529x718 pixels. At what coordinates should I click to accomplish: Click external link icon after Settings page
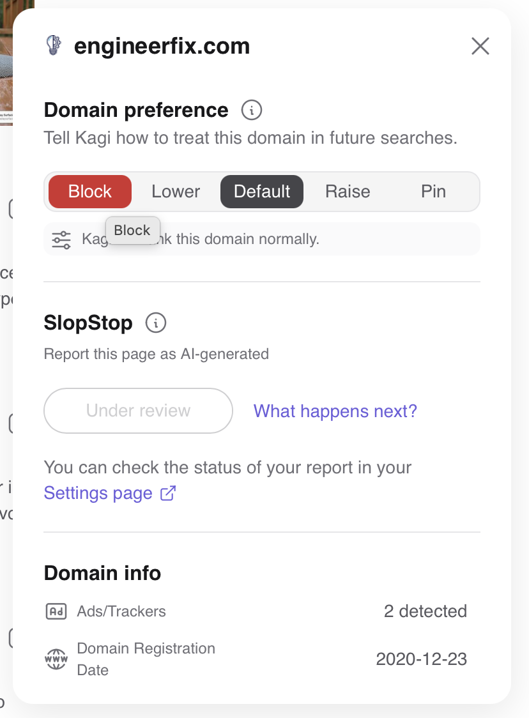pos(168,493)
